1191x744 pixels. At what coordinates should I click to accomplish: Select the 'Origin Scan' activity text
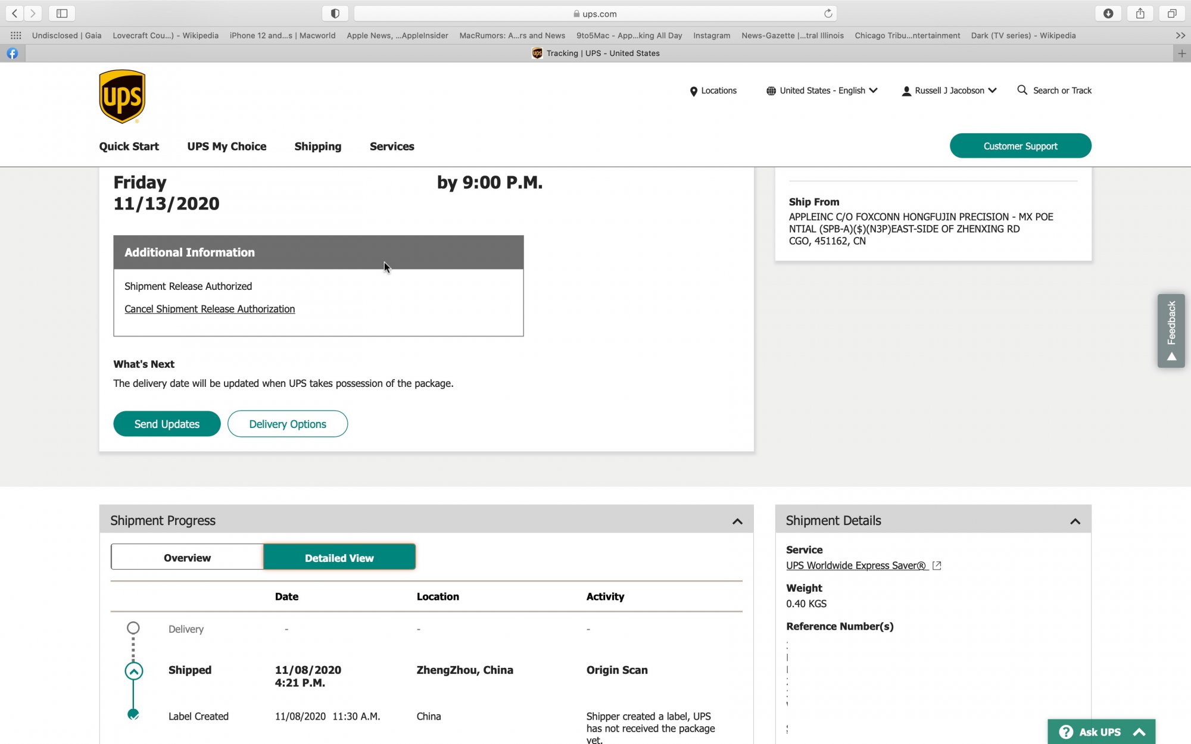(x=617, y=670)
